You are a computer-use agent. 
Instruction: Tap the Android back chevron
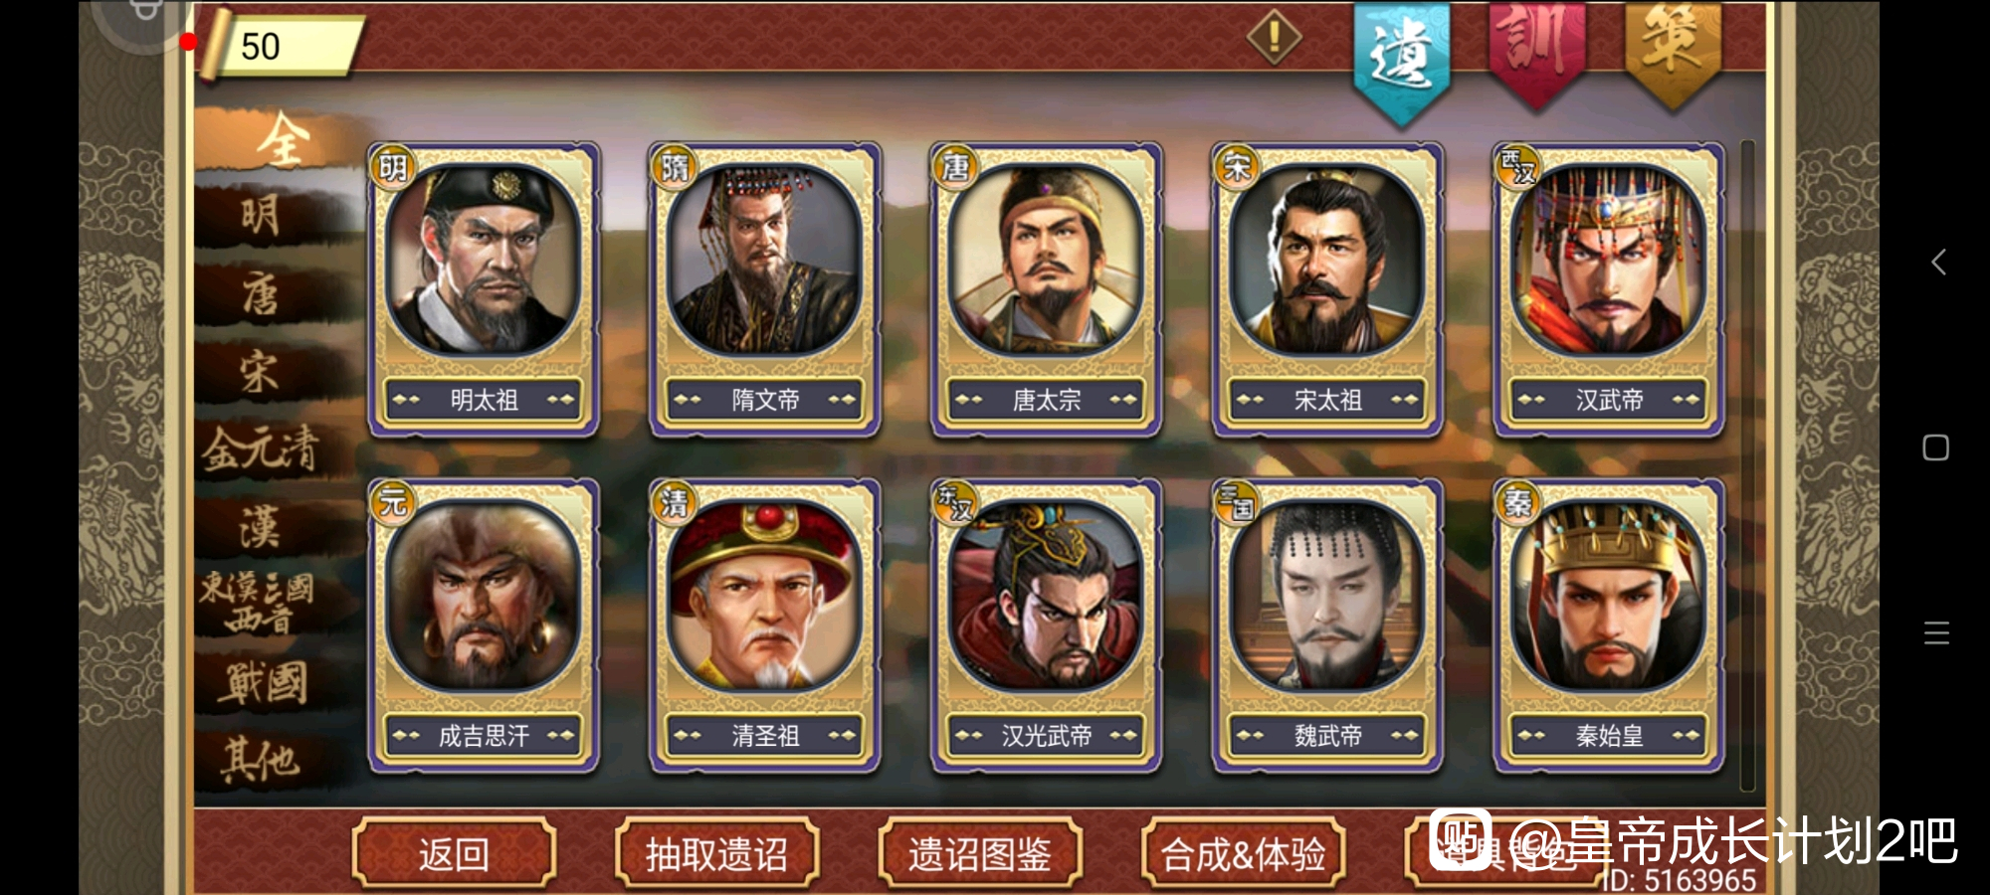pyautogui.click(x=1937, y=263)
